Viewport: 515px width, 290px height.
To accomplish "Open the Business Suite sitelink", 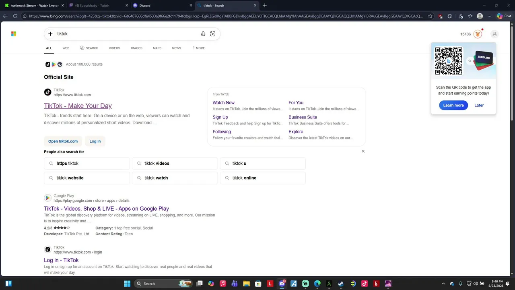I will click(303, 117).
